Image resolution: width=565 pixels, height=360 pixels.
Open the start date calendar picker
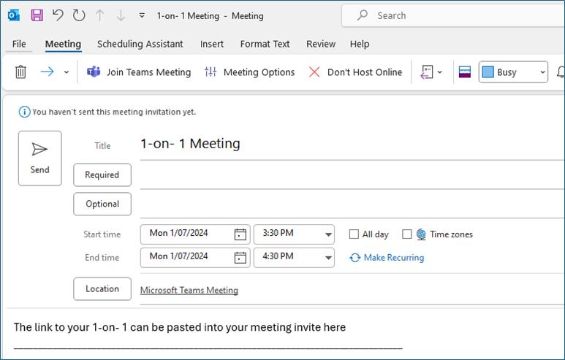[x=240, y=234]
